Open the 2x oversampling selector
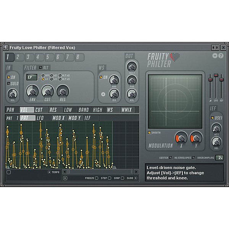Image resolution: width=229 pixels, height=229 pixels. (220, 158)
